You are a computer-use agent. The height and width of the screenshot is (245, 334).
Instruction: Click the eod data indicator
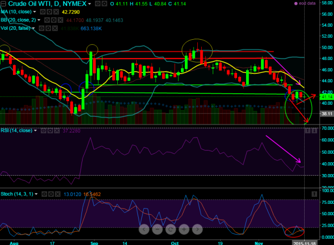pos(305,3)
